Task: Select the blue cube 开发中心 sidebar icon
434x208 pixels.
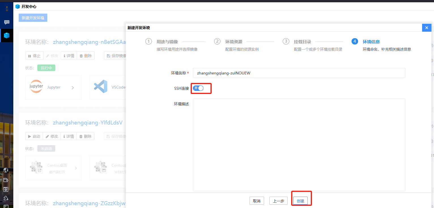Action: pyautogui.click(x=7, y=35)
